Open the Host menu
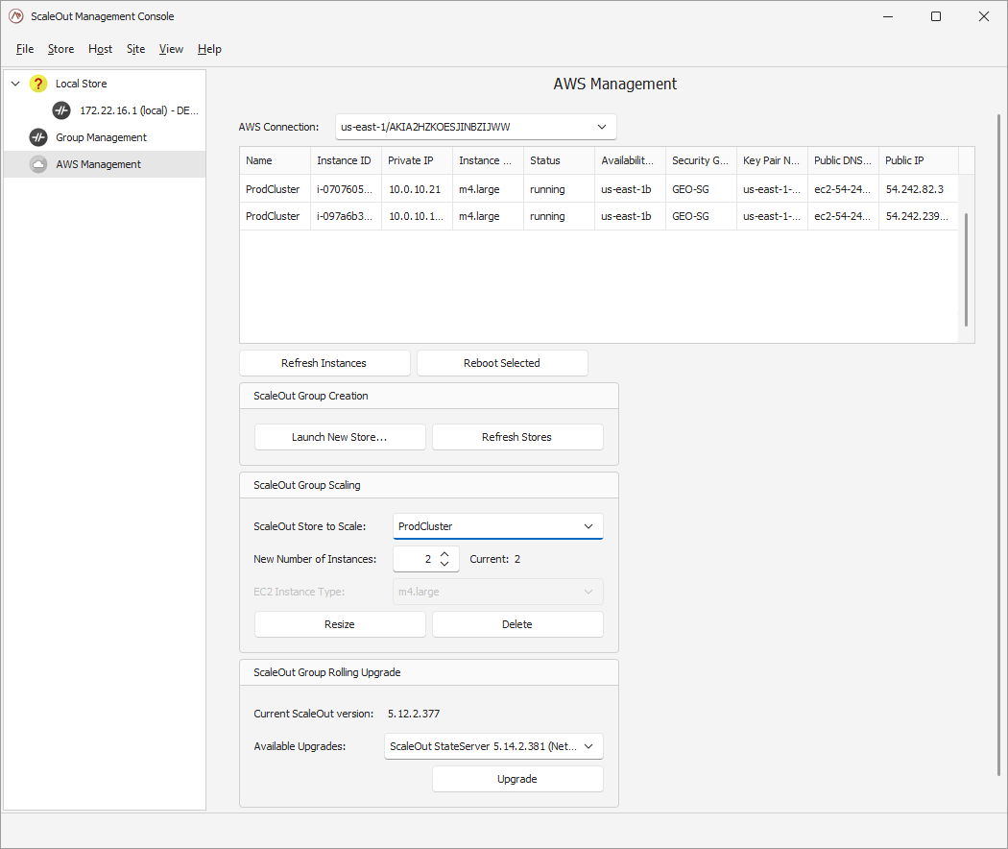Viewport: 1008px width, 849px height. click(100, 49)
